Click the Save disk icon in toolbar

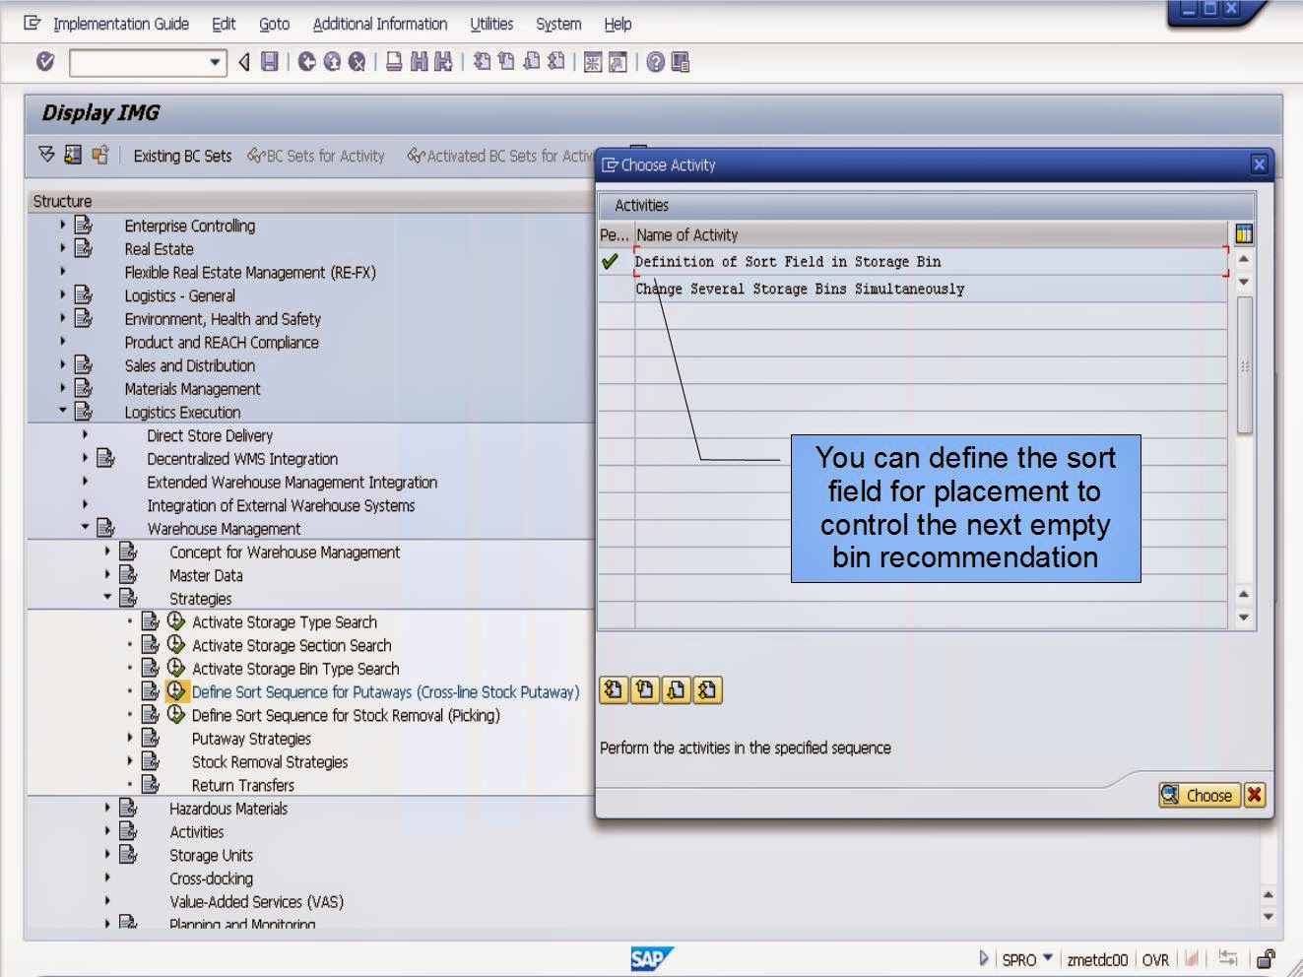click(270, 62)
